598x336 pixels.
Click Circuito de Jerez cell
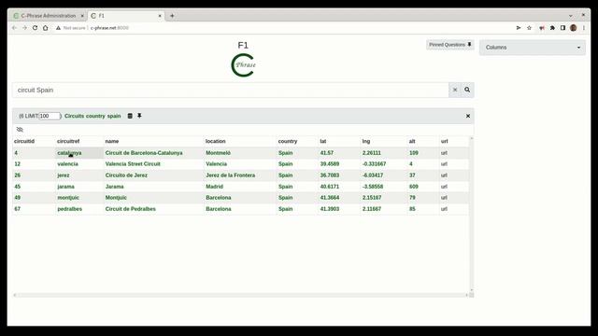pyautogui.click(x=126, y=175)
